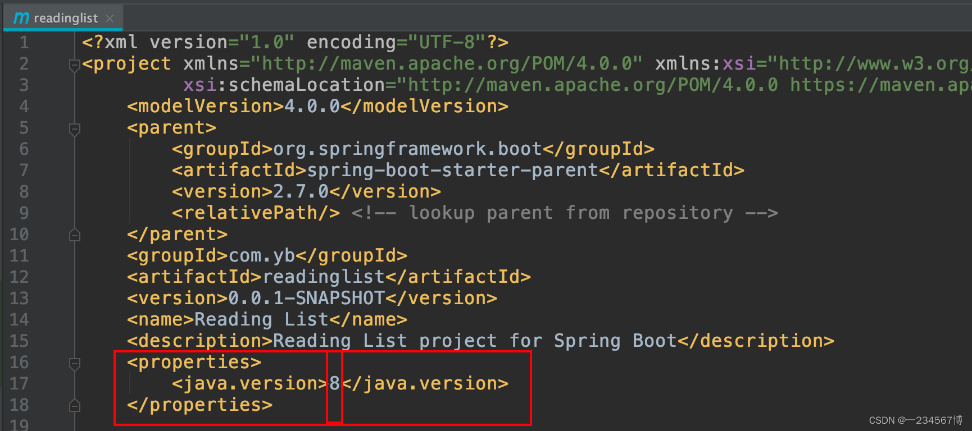Click the Maven icon on readinglist tab

[x=21, y=18]
